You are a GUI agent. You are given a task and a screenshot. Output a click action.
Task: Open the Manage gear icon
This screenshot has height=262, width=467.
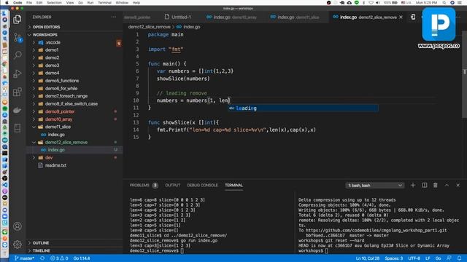pyautogui.click(x=18, y=245)
